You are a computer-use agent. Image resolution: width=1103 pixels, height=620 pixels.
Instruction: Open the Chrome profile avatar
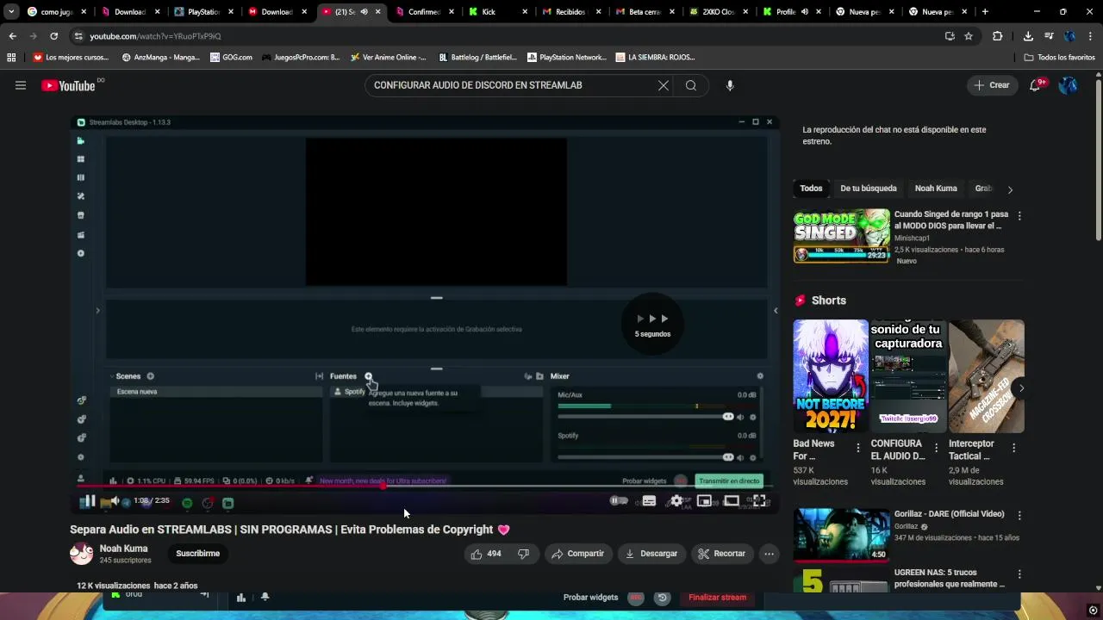point(1069,36)
